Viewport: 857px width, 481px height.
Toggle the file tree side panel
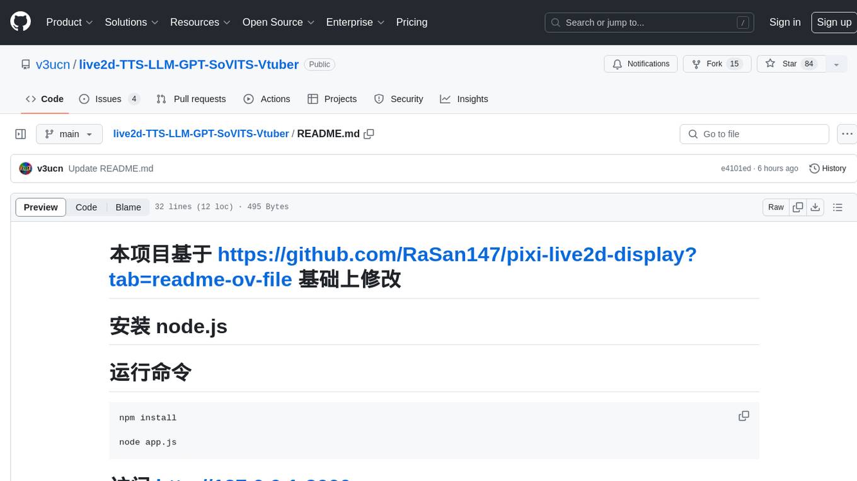(21, 134)
